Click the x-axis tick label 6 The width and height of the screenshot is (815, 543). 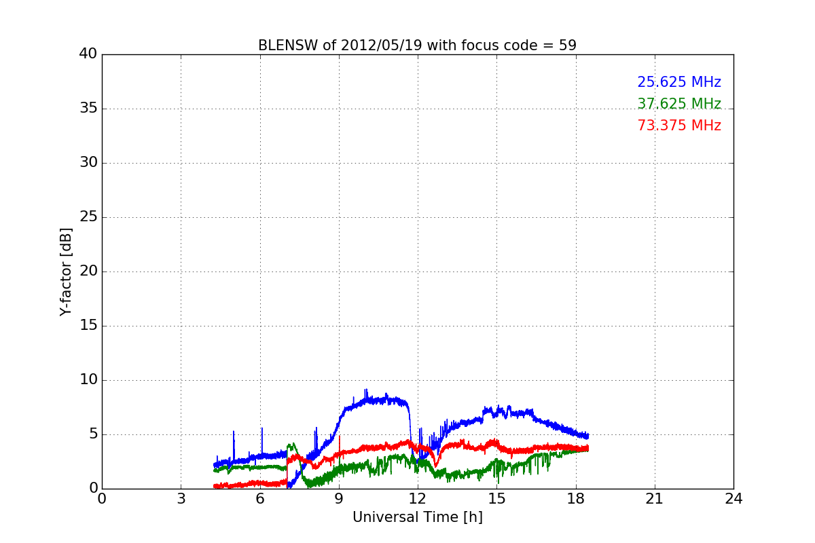(259, 498)
